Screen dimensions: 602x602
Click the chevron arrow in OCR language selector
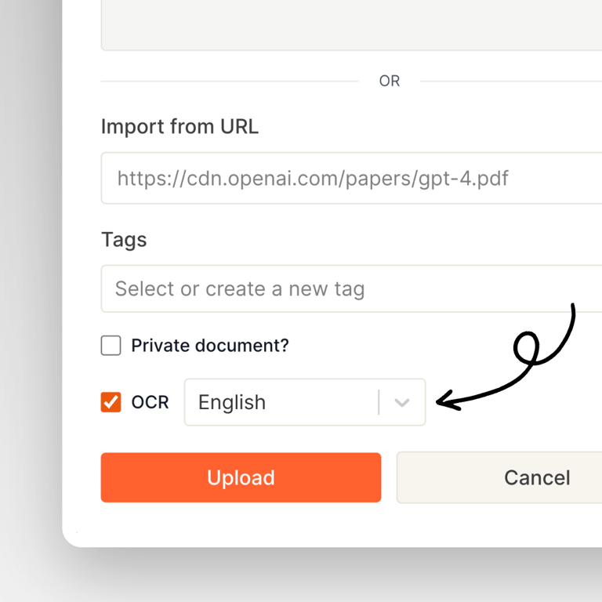point(401,402)
